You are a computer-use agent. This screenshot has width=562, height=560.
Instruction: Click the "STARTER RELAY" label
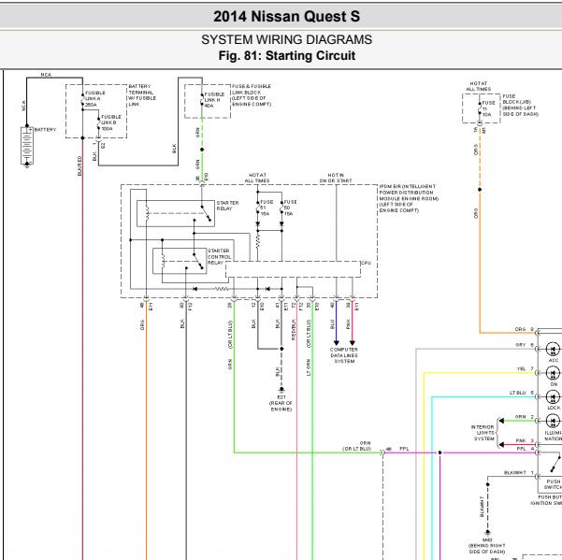(227, 206)
